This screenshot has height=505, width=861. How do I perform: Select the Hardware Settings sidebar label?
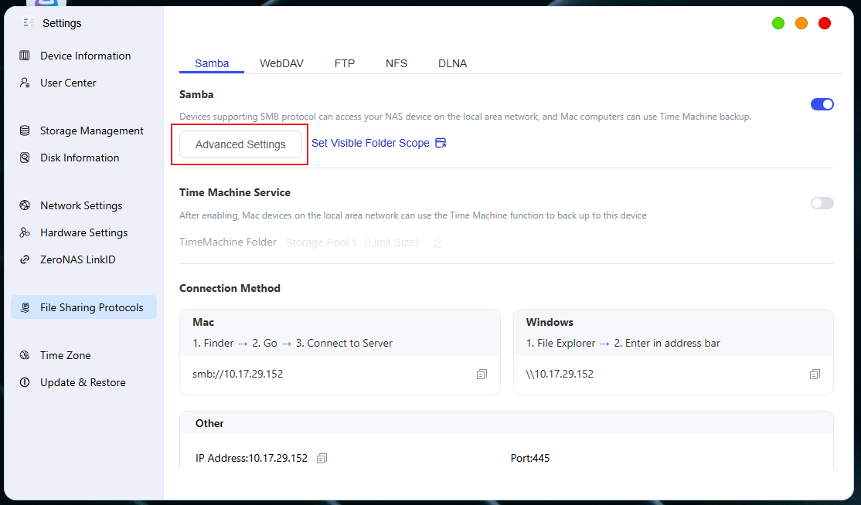pos(84,232)
